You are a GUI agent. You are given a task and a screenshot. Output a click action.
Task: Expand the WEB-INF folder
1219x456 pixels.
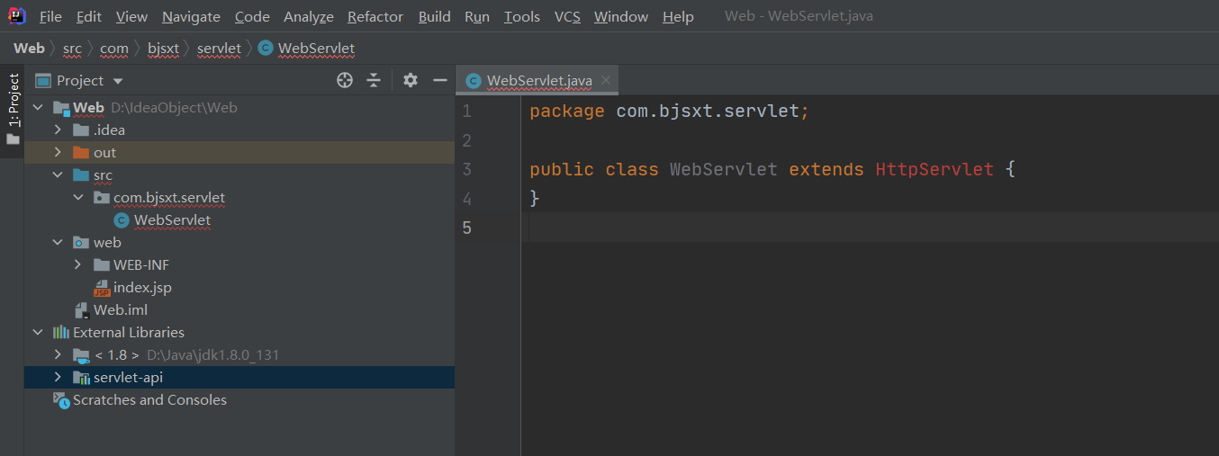click(x=78, y=265)
